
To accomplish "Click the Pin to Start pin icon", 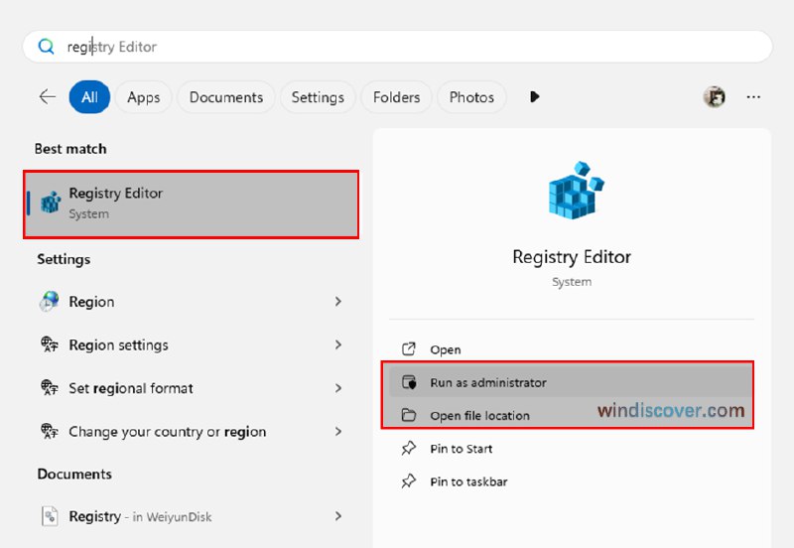I will click(x=408, y=448).
